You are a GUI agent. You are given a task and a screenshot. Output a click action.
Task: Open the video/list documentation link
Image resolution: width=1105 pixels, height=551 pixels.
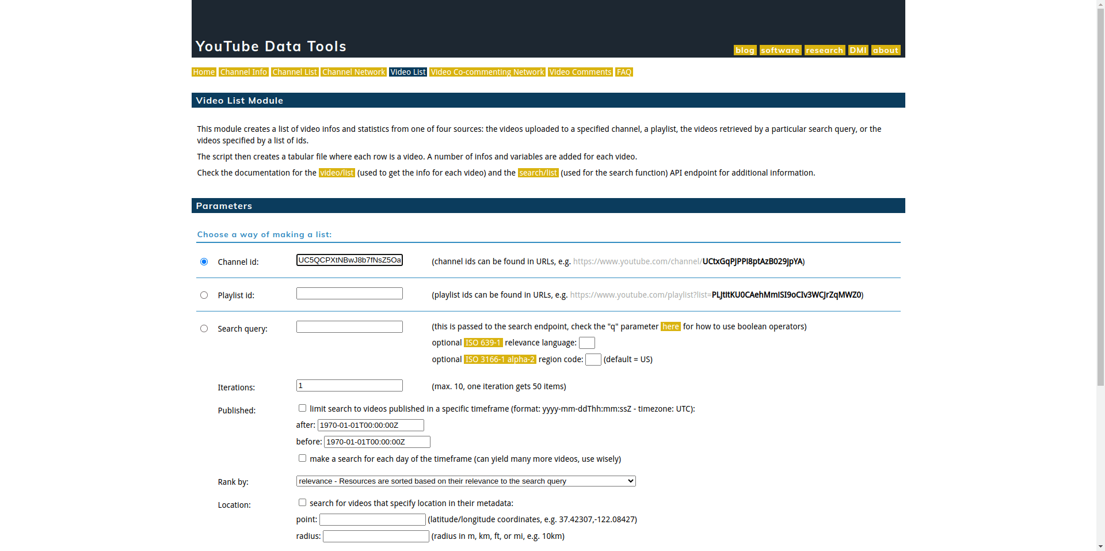coord(336,172)
